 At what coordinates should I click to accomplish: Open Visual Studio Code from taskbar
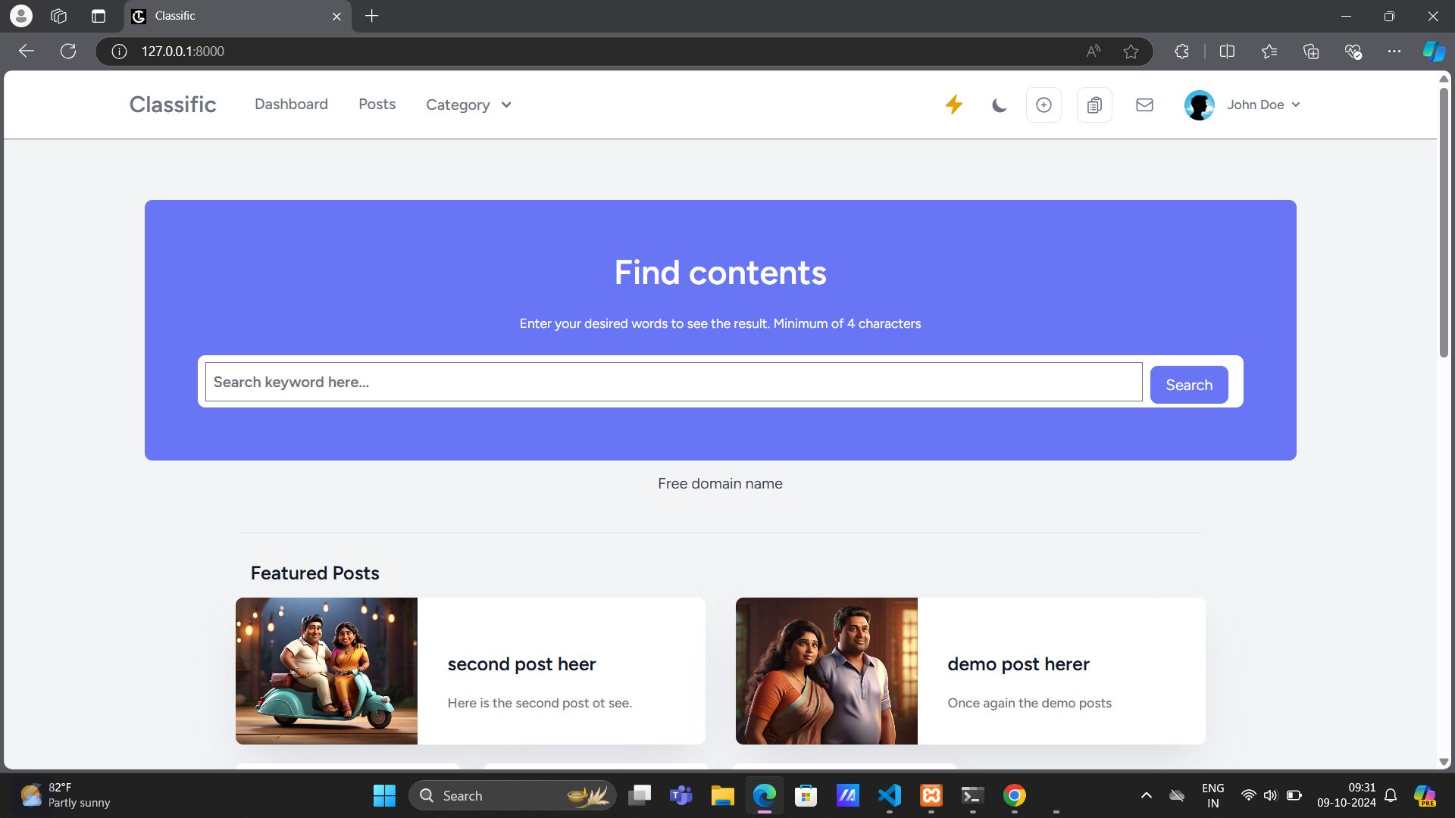point(889,795)
